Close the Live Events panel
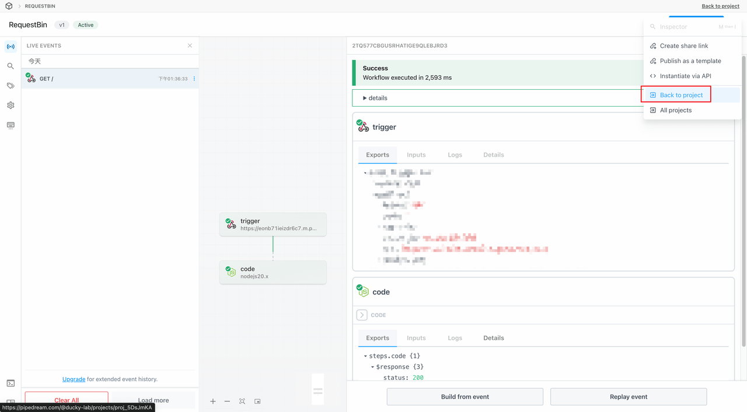747x412 pixels. pos(190,45)
